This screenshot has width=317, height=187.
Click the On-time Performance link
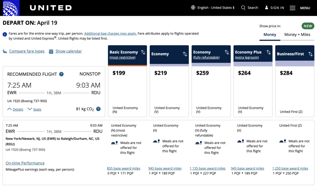[25, 163]
